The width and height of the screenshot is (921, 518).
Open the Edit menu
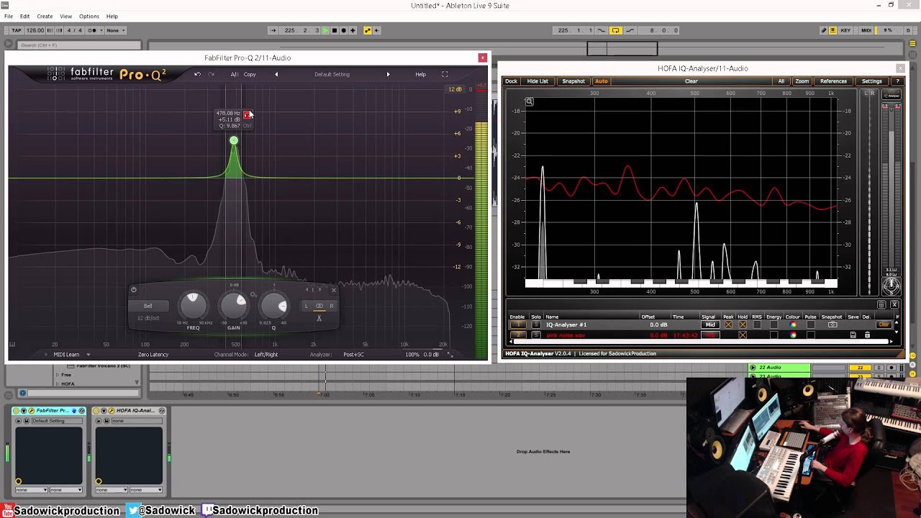[24, 16]
